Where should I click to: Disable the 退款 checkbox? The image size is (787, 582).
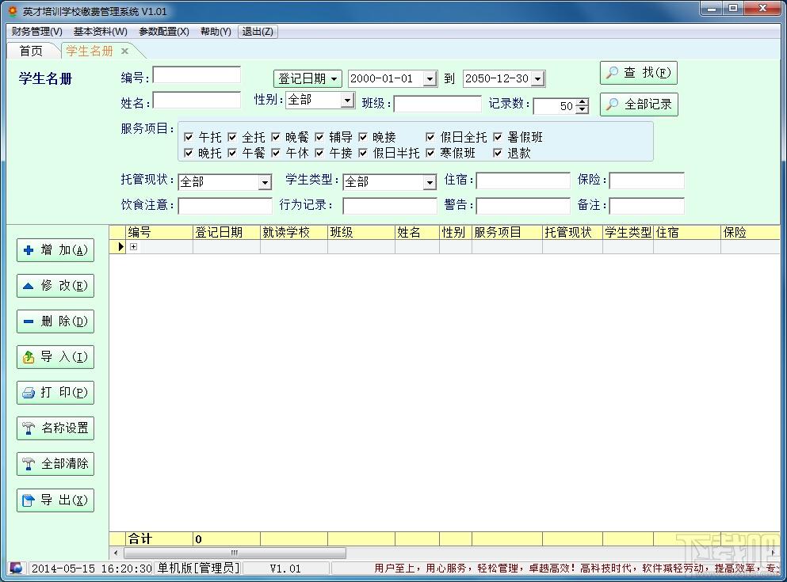click(x=498, y=153)
